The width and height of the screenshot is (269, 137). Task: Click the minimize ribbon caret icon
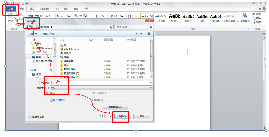tap(260, 9)
